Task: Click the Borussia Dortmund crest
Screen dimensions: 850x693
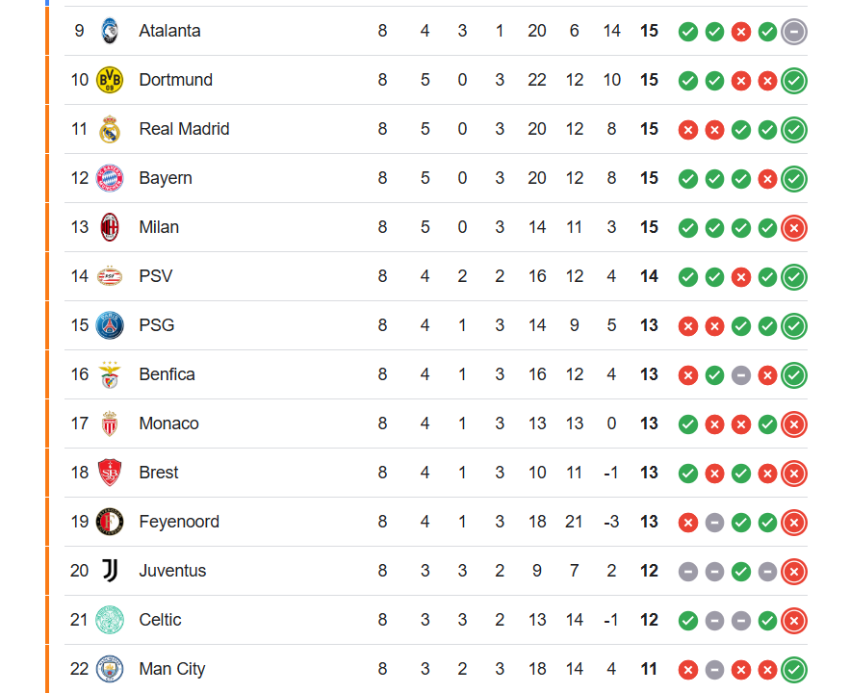Action: (x=110, y=80)
